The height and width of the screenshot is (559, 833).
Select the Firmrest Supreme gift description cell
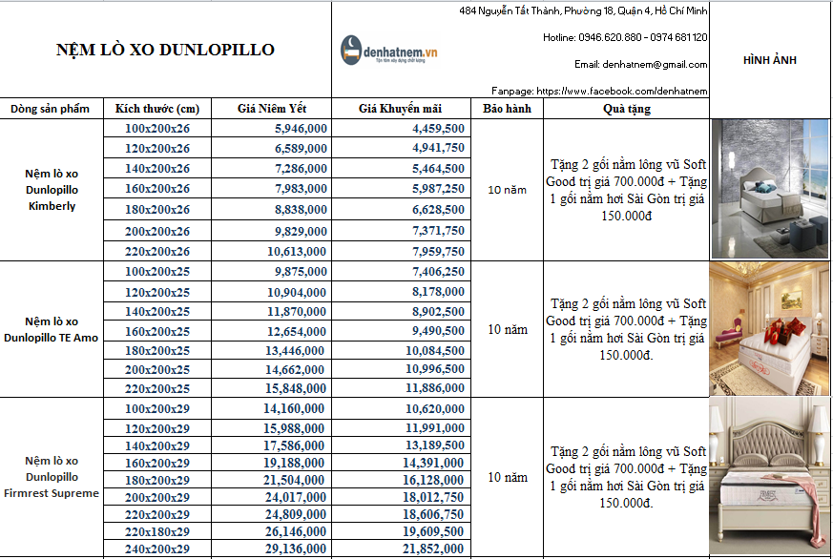pos(626,477)
